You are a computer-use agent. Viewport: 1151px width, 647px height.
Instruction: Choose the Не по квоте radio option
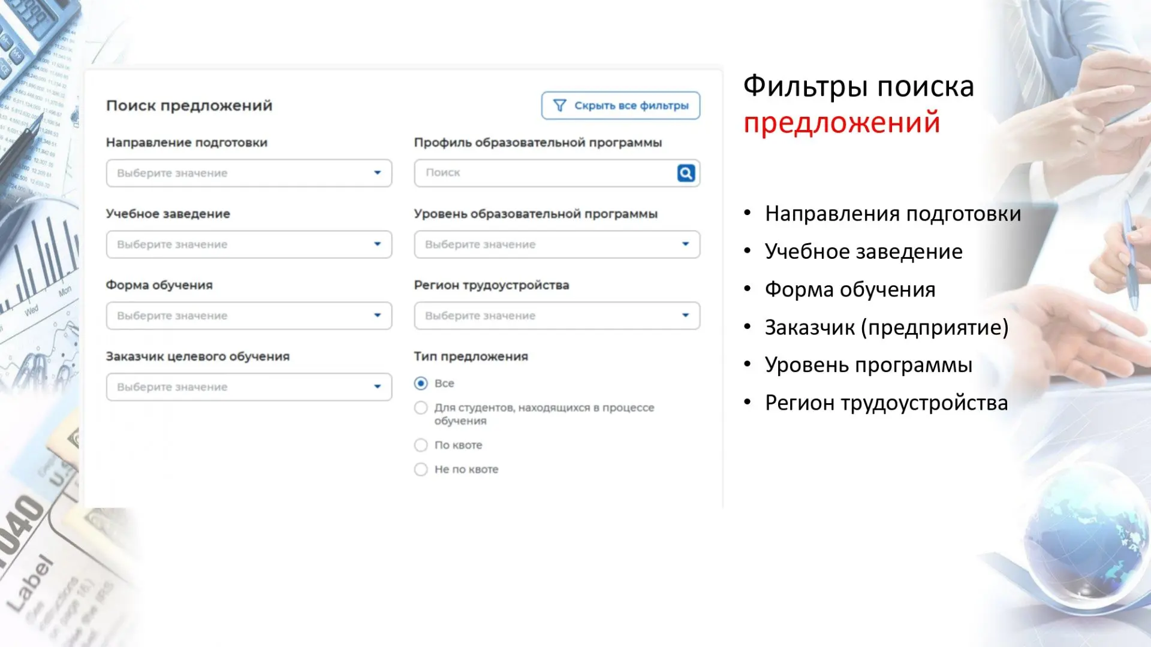pyautogui.click(x=421, y=470)
